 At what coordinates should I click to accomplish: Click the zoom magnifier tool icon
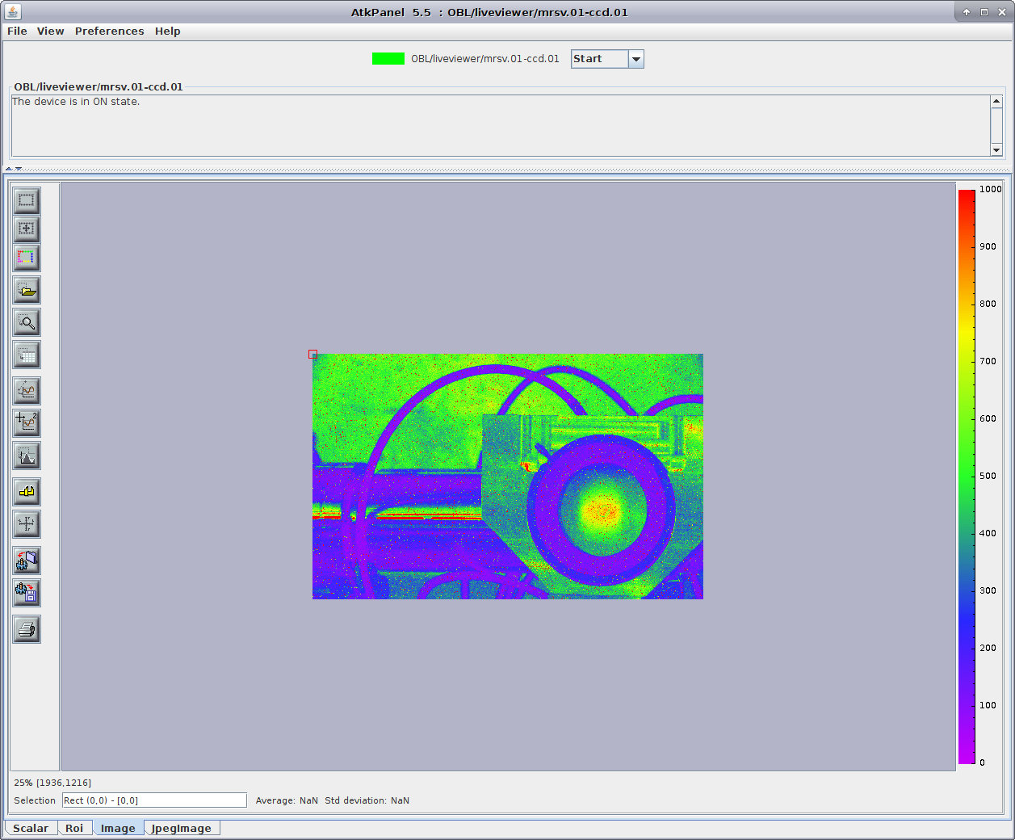pos(27,323)
